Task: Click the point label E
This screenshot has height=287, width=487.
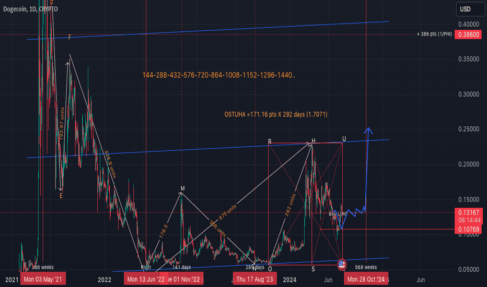Action: [x=61, y=196]
